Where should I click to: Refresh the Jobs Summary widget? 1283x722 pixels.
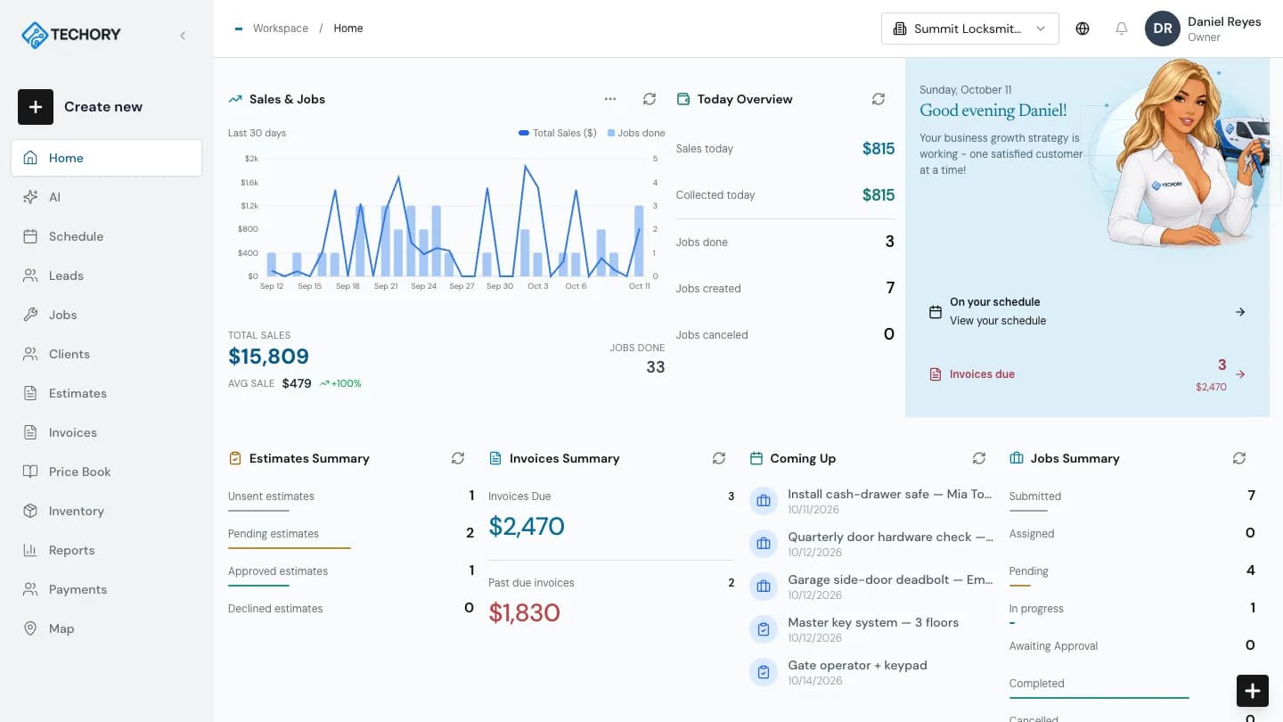click(x=1239, y=458)
